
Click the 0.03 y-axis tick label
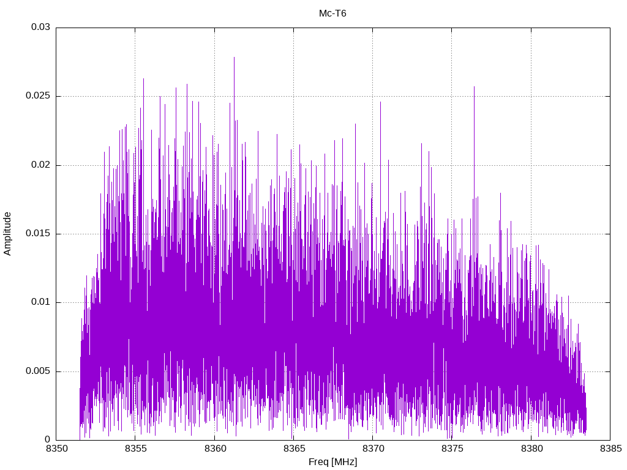pyautogui.click(x=41, y=27)
